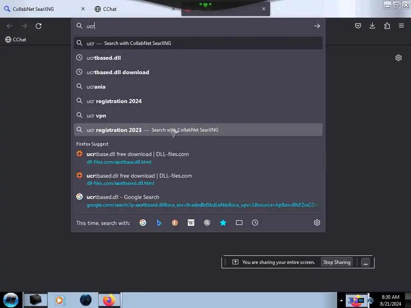Open the taskbar clock showing 8:30 AM
Image resolution: width=411 pixels, height=308 pixels.
[x=390, y=300]
